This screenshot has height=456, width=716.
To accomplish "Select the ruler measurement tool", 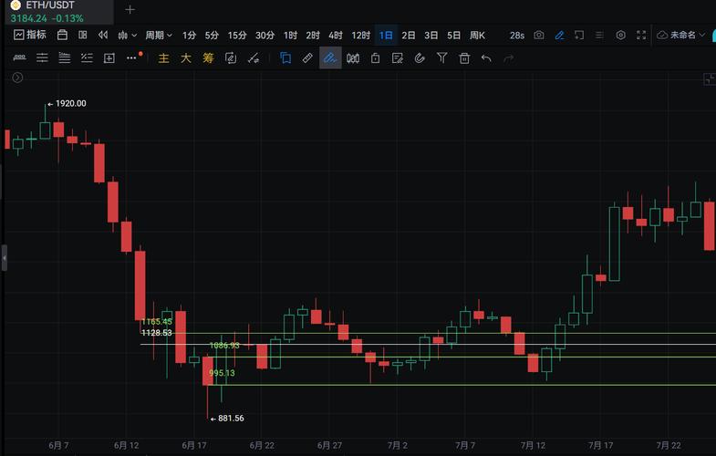I will (x=307, y=58).
